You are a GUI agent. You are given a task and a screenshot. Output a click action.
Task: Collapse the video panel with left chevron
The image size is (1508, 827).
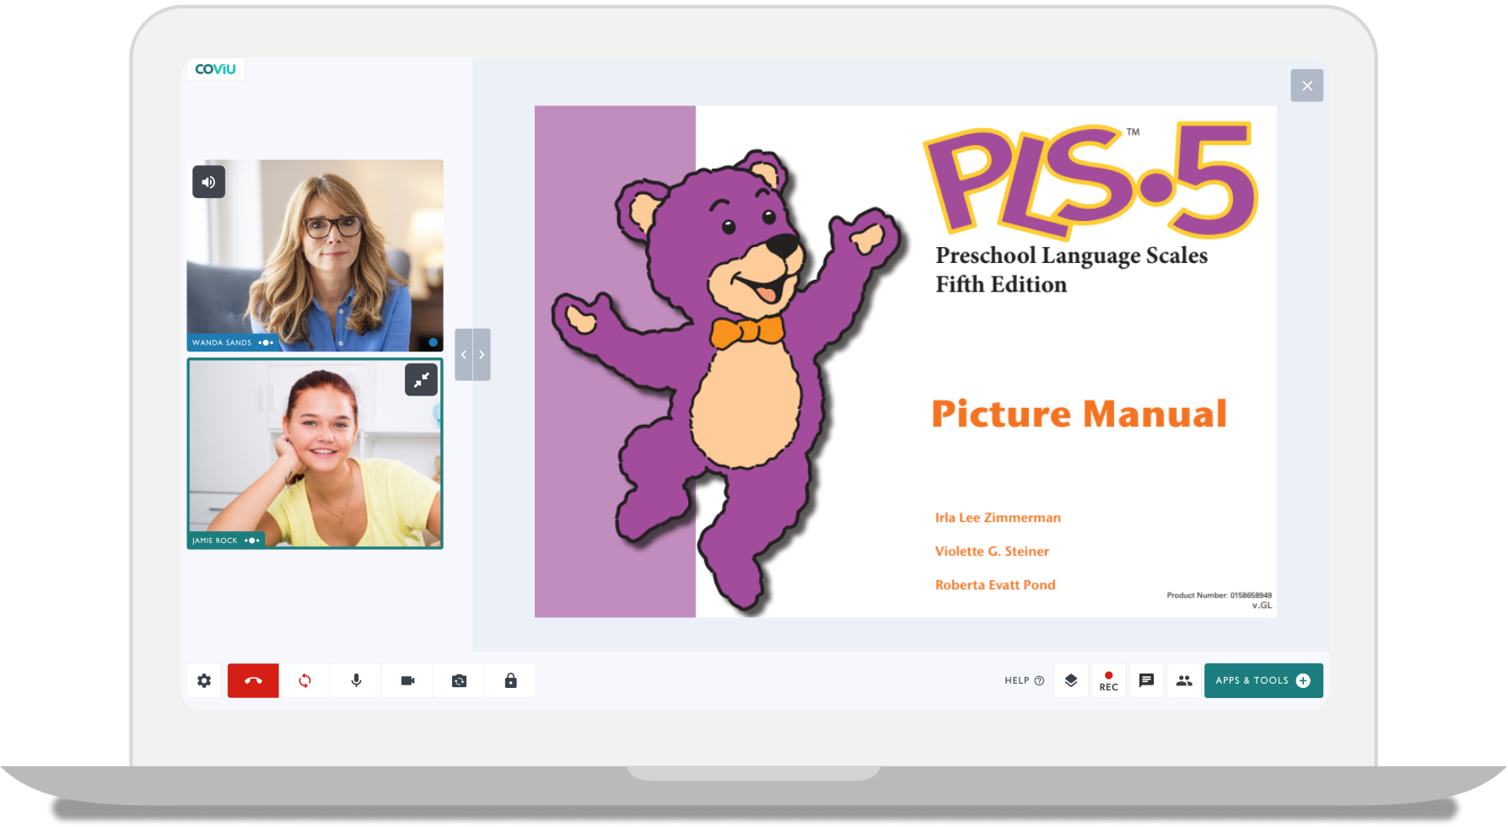pyautogui.click(x=464, y=354)
